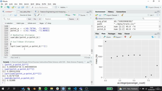Open the Export dropdown in Plots
The image size is (162, 91).
pos(118,37)
